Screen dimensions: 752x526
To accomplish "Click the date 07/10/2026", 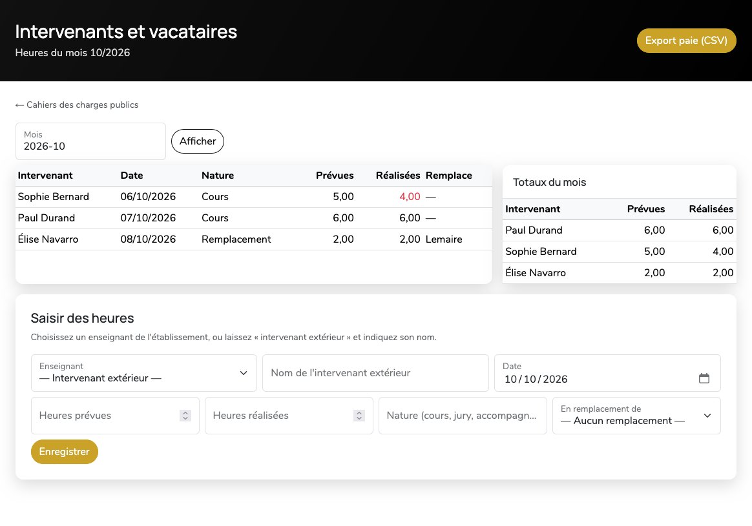I will [148, 218].
